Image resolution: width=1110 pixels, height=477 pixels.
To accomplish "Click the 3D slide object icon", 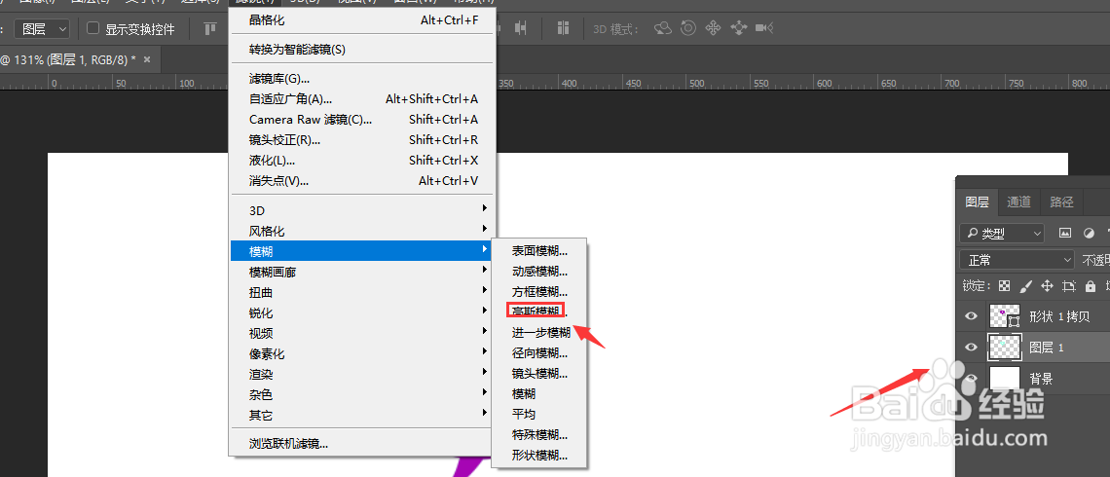I will pos(738,28).
